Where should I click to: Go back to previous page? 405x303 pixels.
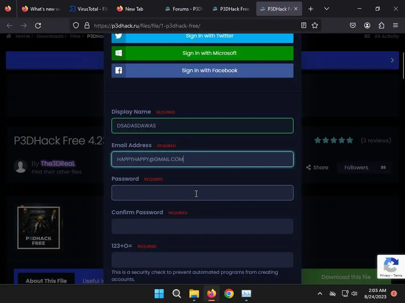click(9, 26)
